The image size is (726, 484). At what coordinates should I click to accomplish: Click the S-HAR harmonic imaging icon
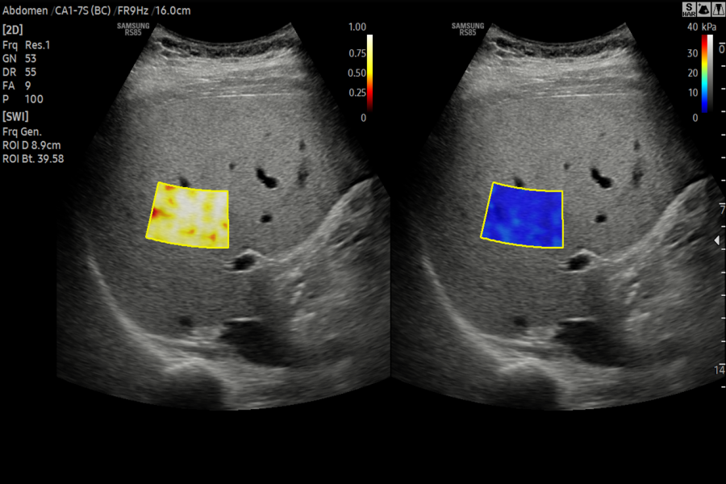point(689,10)
